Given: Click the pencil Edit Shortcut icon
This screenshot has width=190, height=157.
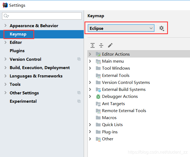Looking at the screenshot, I should point(110,45).
